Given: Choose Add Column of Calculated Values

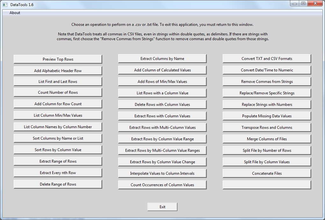Looking at the screenshot, I should pyautogui.click(x=162, y=70).
